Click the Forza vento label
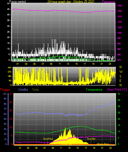 tap(18, 2)
